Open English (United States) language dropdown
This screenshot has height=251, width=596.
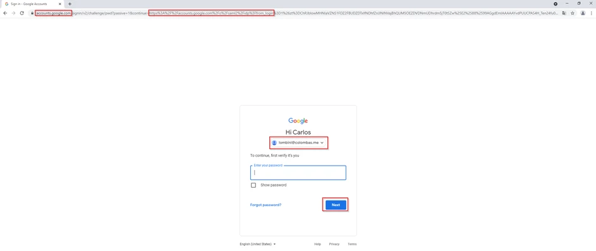[258, 244]
